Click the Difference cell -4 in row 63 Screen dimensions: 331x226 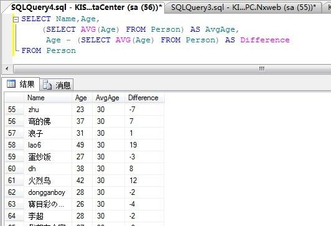(144, 204)
